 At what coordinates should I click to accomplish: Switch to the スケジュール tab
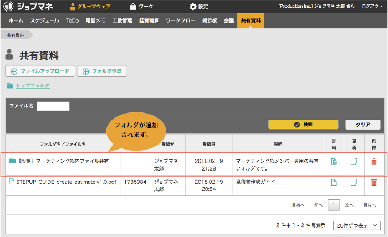click(x=44, y=20)
